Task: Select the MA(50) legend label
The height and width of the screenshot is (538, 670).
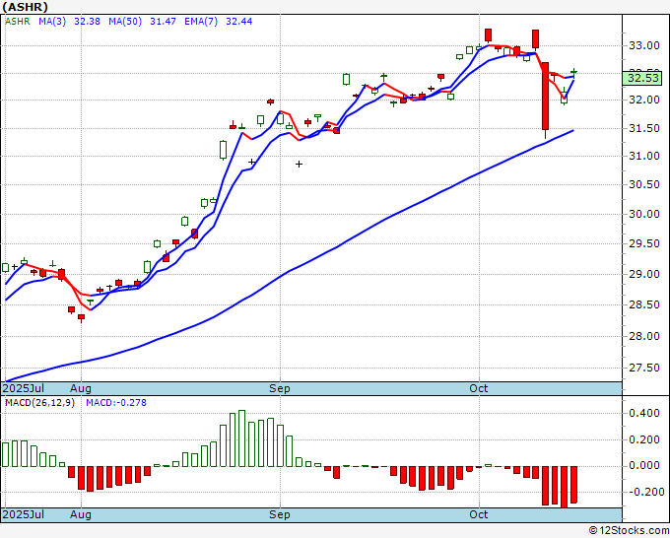Action: pos(125,22)
